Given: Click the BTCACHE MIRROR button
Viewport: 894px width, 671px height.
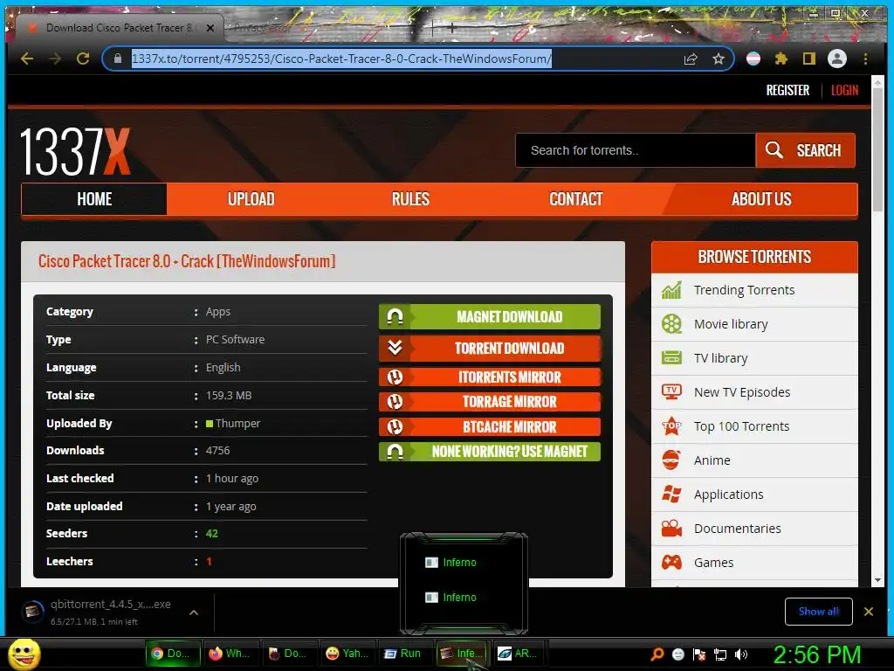Looking at the screenshot, I should click(x=490, y=426).
